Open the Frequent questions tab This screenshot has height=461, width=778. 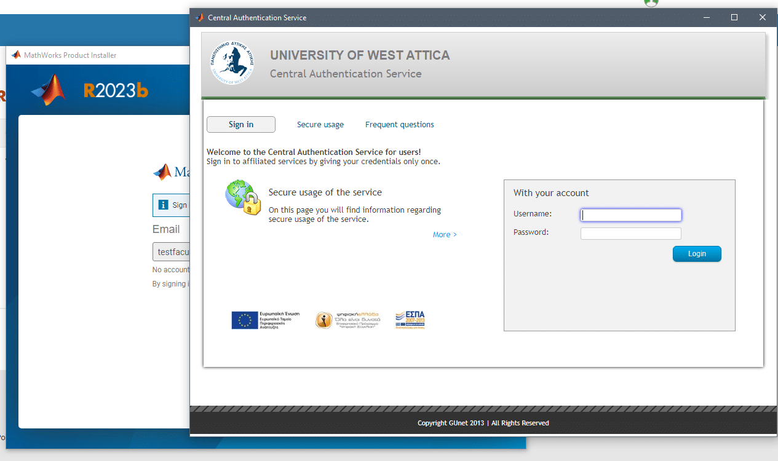pos(400,125)
